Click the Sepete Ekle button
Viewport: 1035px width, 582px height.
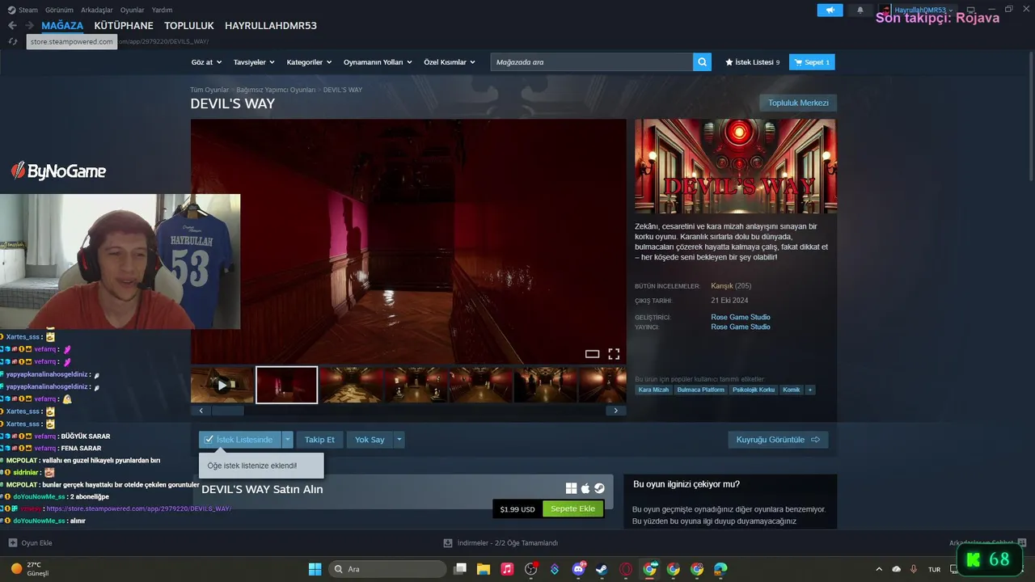click(x=572, y=509)
